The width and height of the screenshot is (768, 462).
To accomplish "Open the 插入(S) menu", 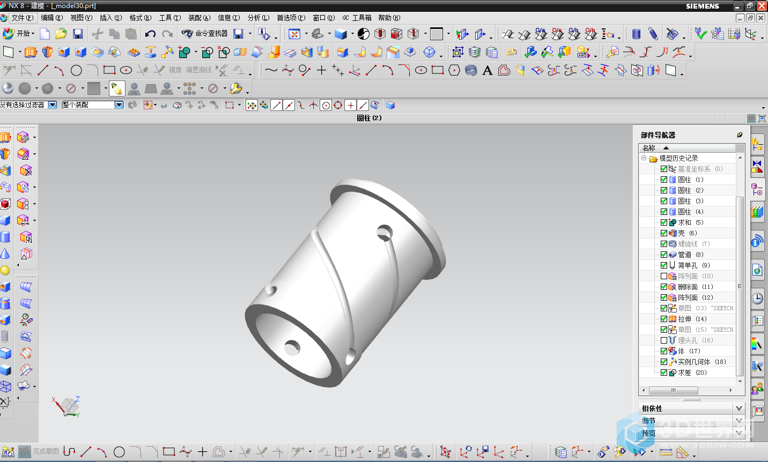I will point(111,18).
